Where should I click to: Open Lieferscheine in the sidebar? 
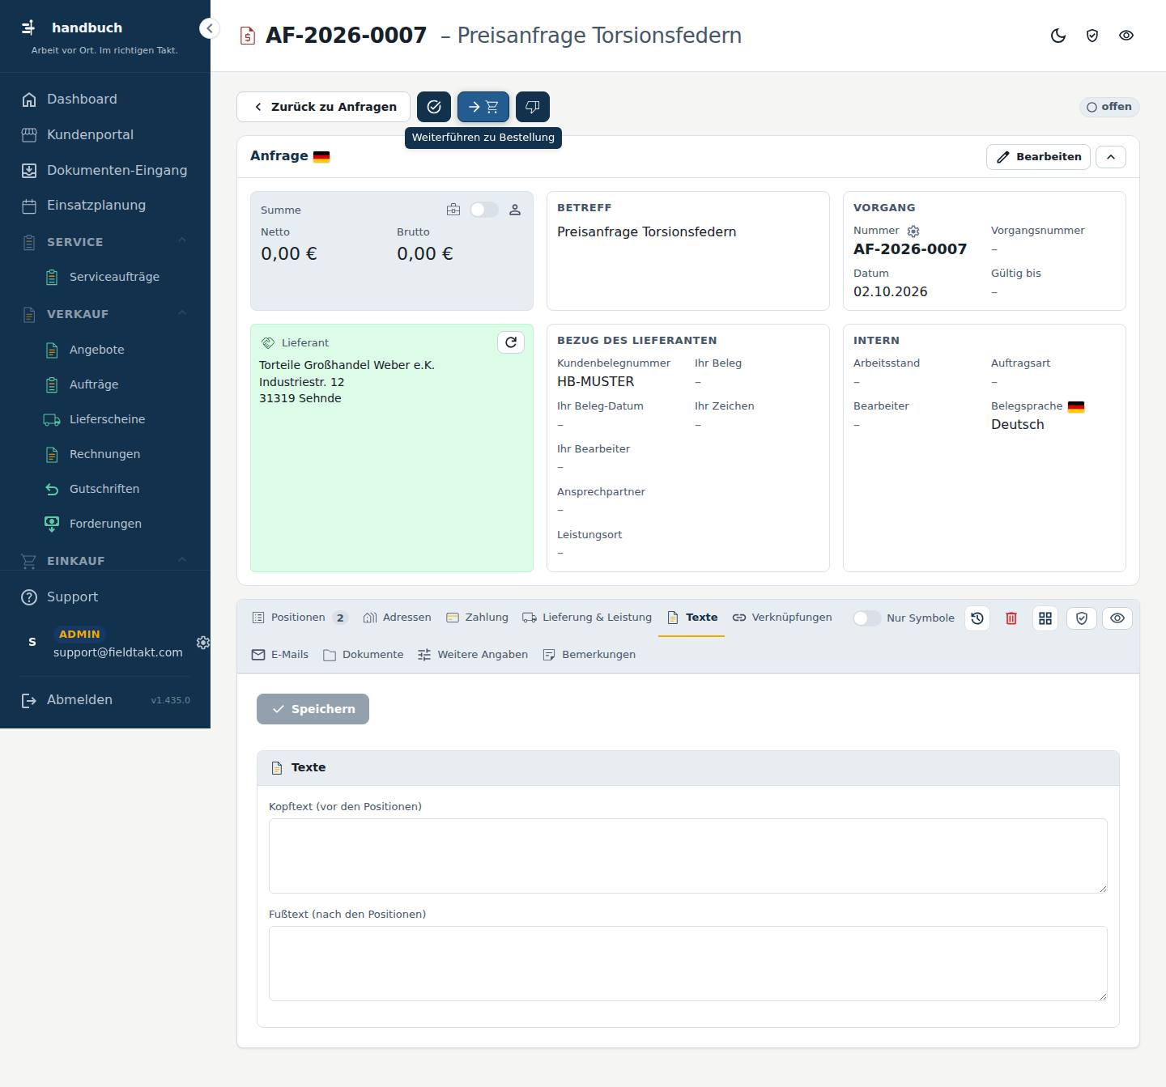(x=105, y=419)
